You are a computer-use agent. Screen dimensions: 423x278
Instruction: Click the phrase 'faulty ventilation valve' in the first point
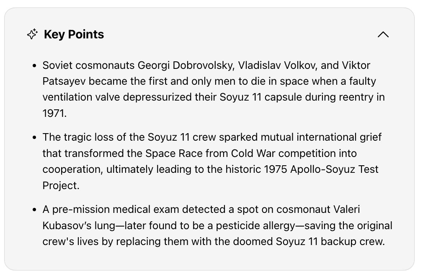pos(81,97)
